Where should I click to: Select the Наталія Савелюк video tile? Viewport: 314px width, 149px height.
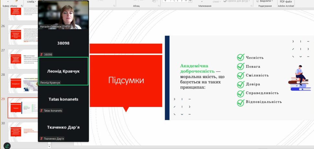63,15
